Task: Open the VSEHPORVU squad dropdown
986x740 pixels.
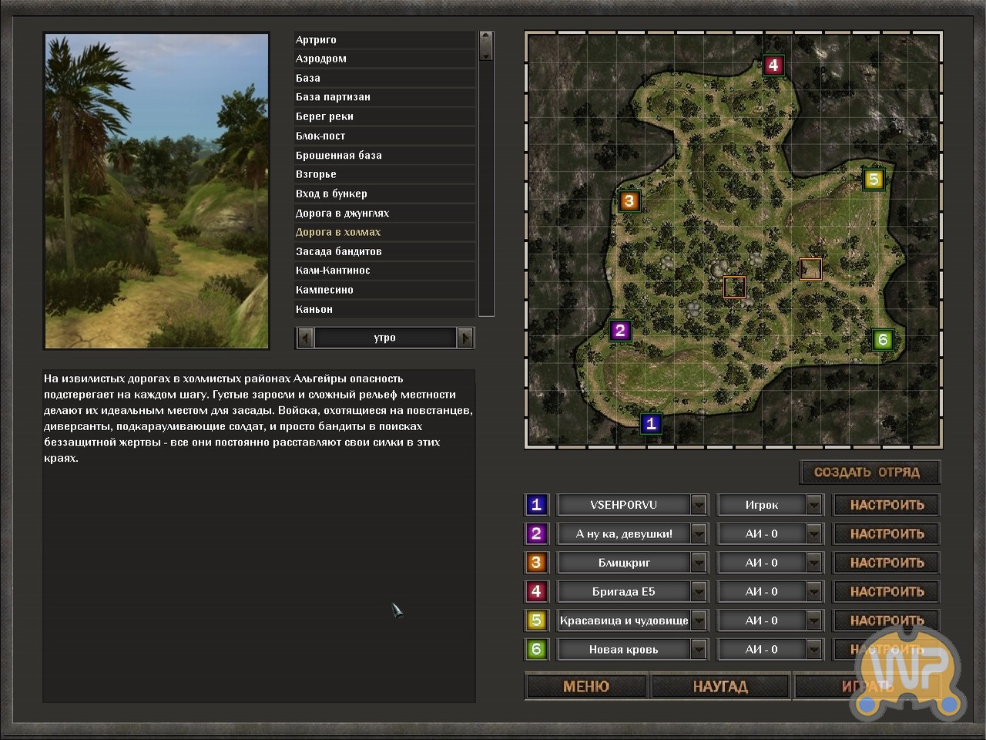Action: (699, 505)
